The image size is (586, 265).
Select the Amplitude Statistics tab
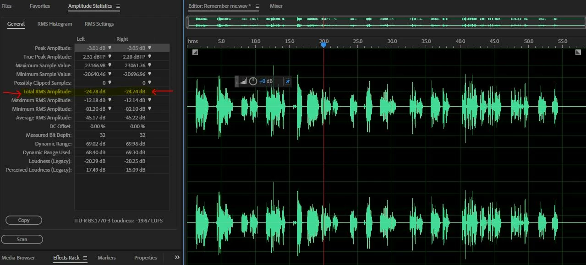[90, 6]
